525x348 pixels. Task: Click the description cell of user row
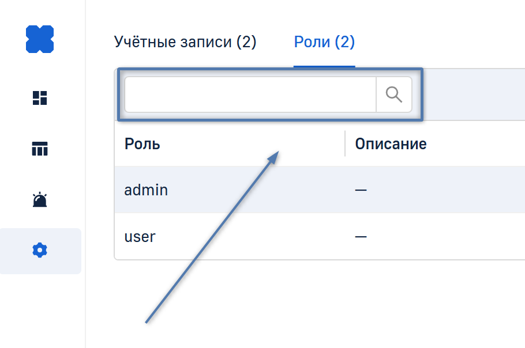[361, 236]
